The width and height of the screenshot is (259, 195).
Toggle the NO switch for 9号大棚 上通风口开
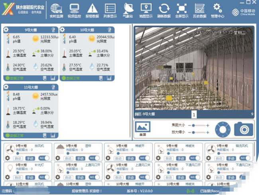[x=94, y=177]
